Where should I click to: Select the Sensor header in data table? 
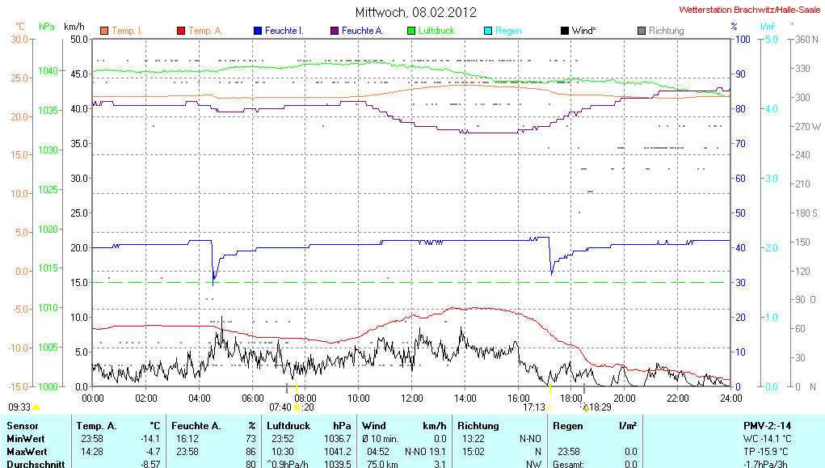point(22,425)
